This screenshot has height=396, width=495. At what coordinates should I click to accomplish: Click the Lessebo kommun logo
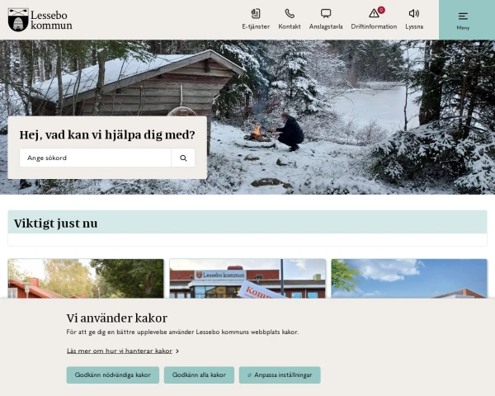(40, 20)
